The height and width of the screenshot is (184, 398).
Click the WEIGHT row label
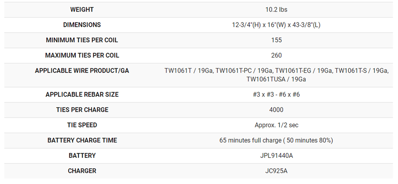(x=82, y=10)
